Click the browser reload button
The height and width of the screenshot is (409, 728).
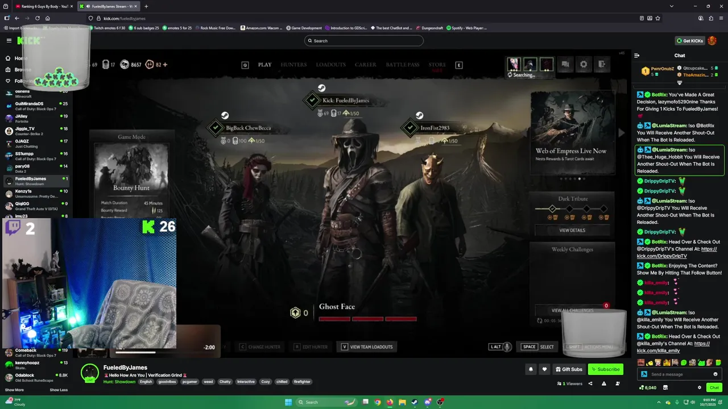[38, 18]
